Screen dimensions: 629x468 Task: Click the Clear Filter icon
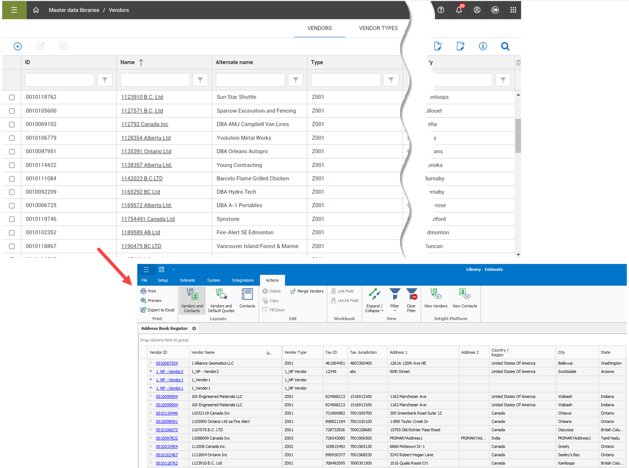click(x=411, y=299)
